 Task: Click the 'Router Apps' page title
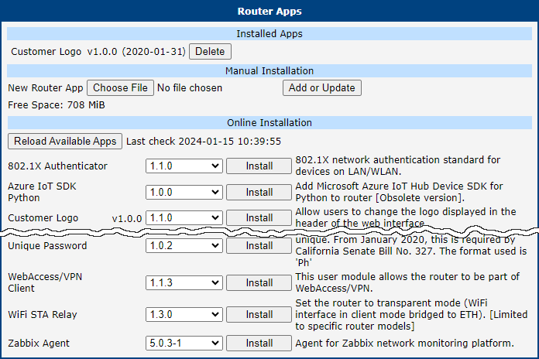269,11
